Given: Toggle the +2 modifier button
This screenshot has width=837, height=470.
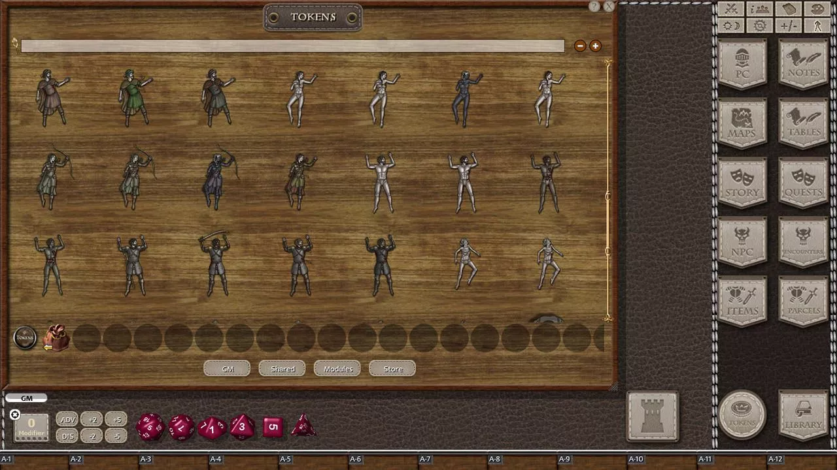Looking at the screenshot, I should pos(92,420).
